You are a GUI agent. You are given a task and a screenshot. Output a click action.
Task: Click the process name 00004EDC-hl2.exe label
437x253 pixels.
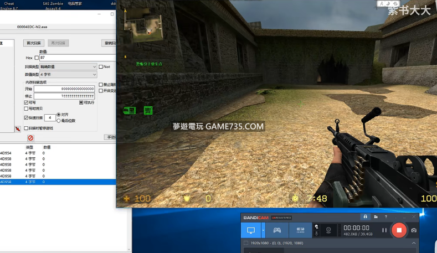tap(32, 27)
